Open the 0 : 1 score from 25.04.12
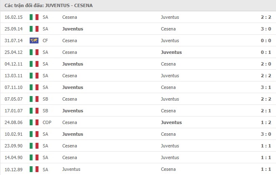 pyautogui.click(x=266, y=52)
